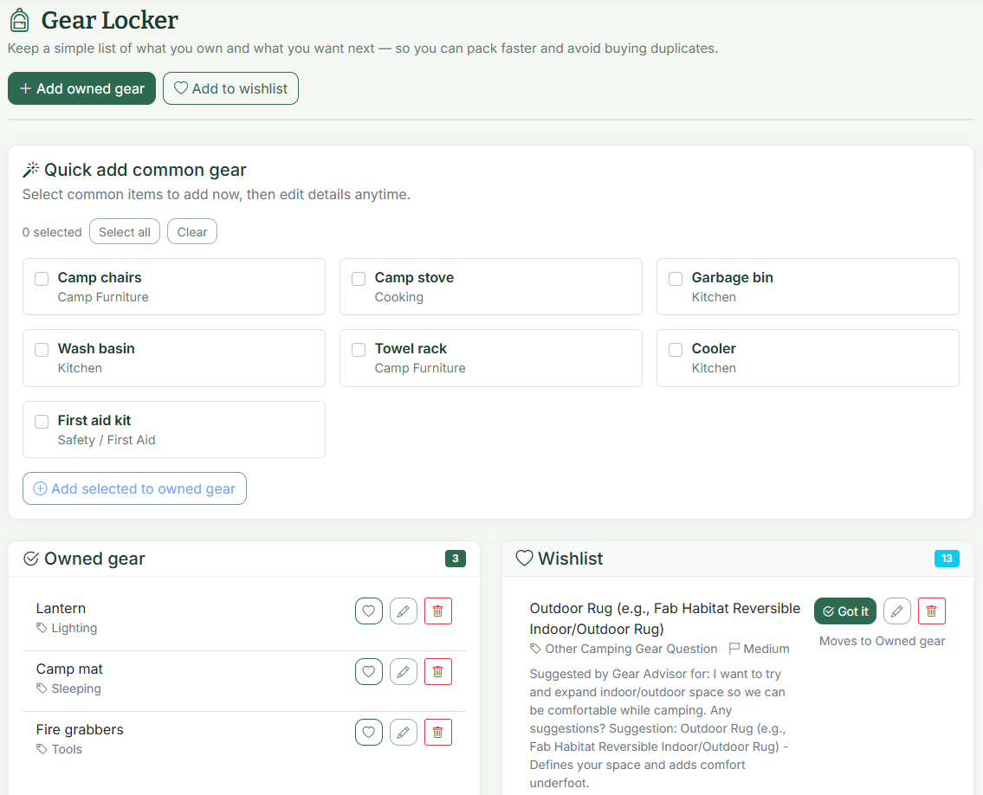Mark Outdoor Rug as Got it
Image resolution: width=983 pixels, height=795 pixels.
844,611
